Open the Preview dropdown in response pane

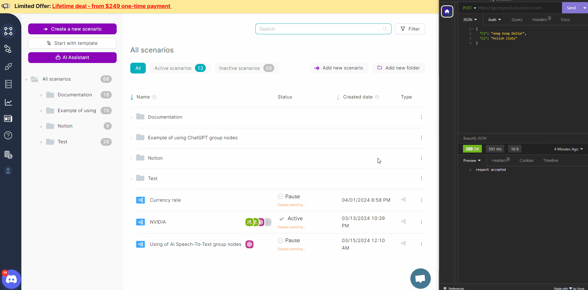(x=472, y=161)
